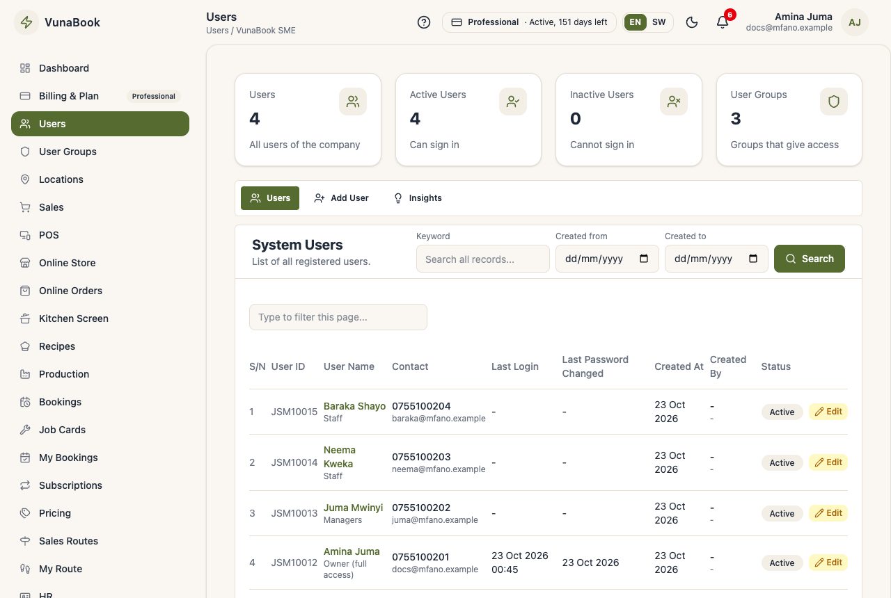Edit user Juma Mwinyi
Screen dimensions: 891x598
point(828,513)
